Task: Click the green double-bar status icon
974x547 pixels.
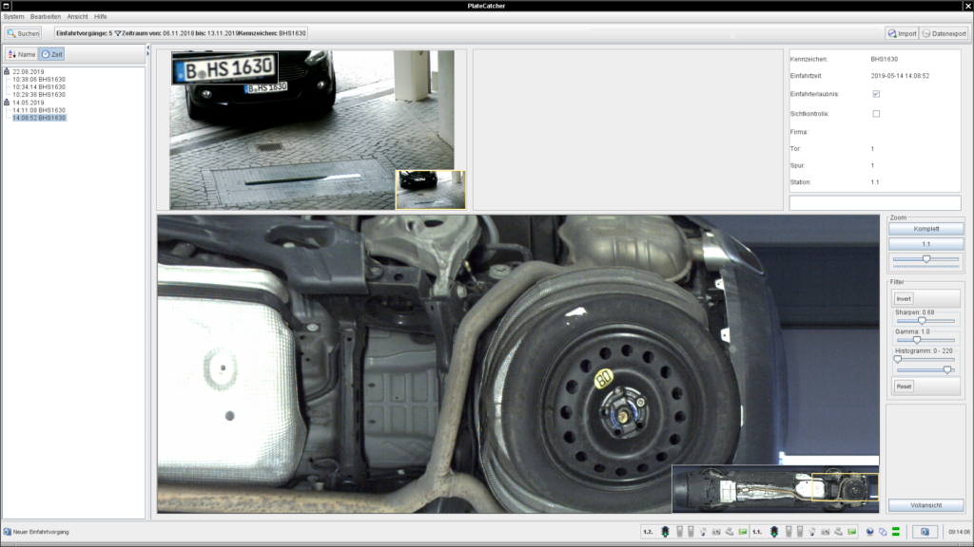Action: [896, 532]
